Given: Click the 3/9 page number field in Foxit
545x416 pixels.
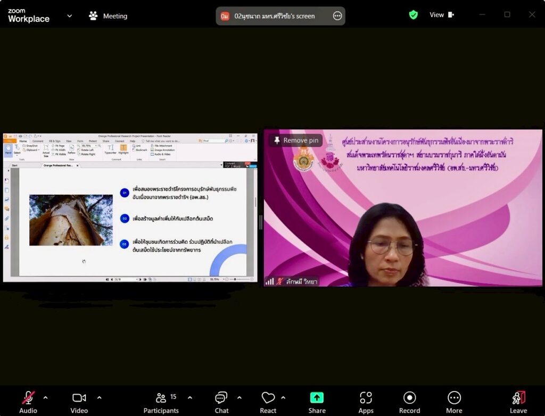Looking at the screenshot, I should click(126, 279).
